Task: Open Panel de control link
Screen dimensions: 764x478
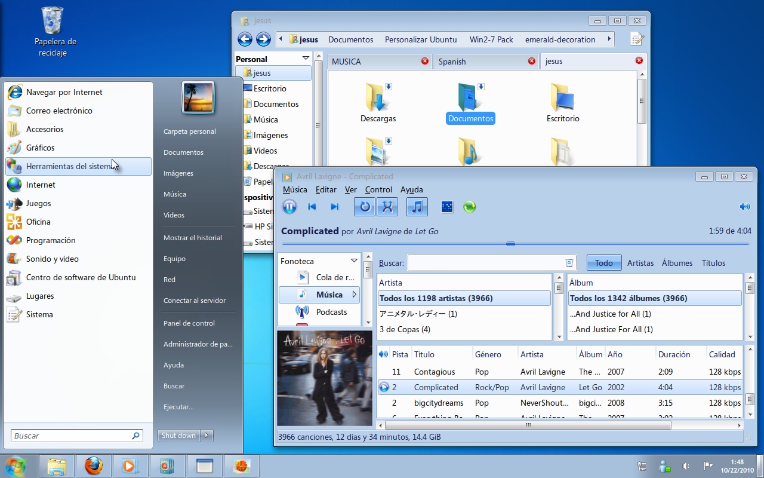Action: coord(189,323)
